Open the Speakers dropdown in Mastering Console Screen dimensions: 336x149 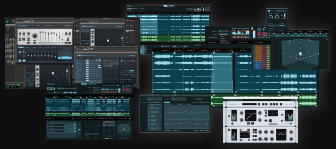pos(96,88)
